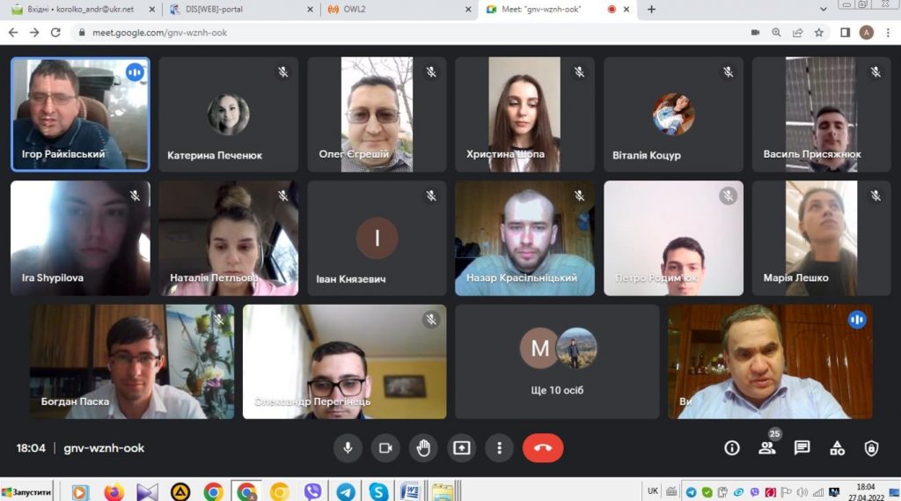This screenshot has width=901, height=501.
Task: Start presenting your screen
Action: (461, 448)
